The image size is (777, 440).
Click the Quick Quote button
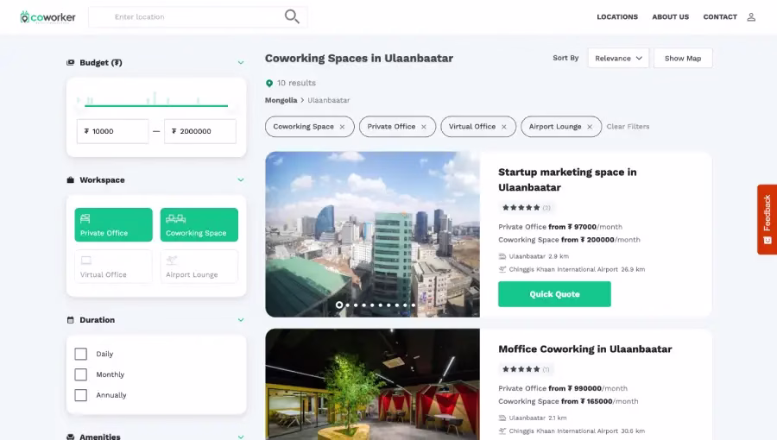click(554, 294)
